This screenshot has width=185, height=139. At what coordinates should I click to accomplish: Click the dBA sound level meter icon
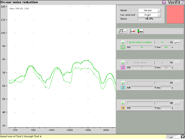pos(141,31)
